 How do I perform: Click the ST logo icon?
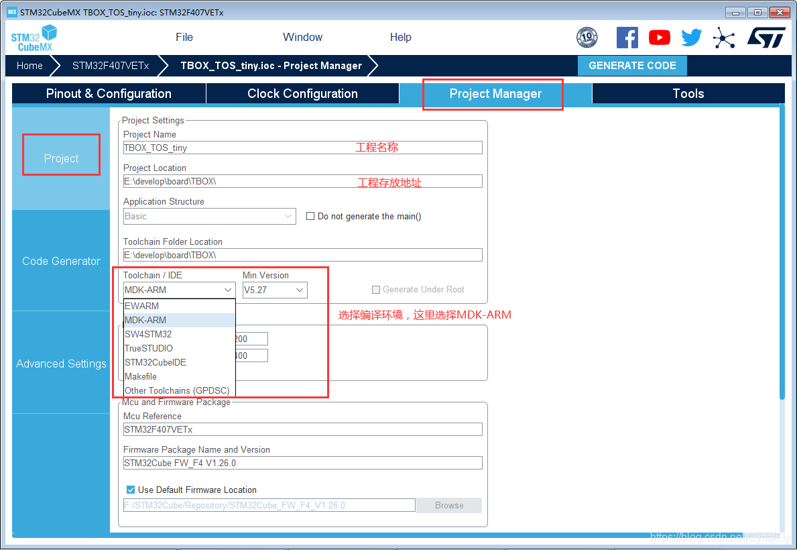(767, 38)
